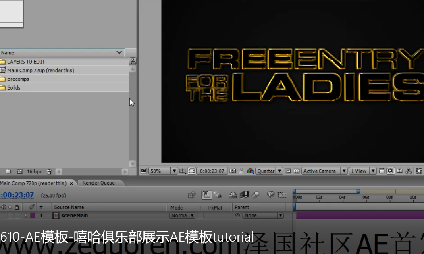Toggle mask and shape path visibility
This screenshot has height=254, width=424.
(x=191, y=171)
